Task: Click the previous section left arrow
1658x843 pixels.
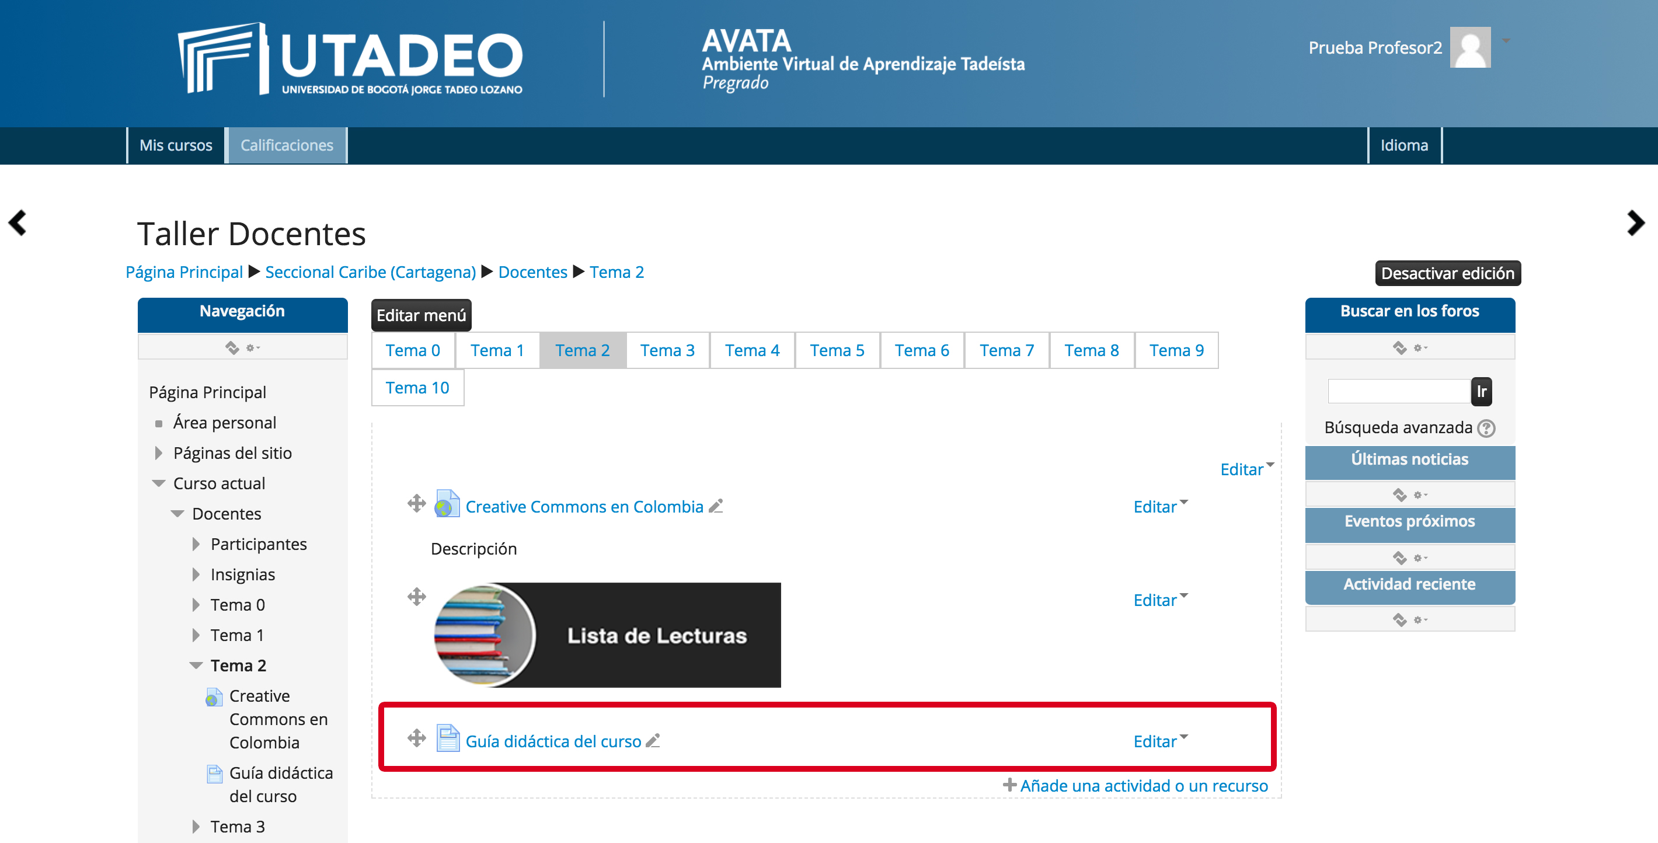Action: [x=18, y=223]
